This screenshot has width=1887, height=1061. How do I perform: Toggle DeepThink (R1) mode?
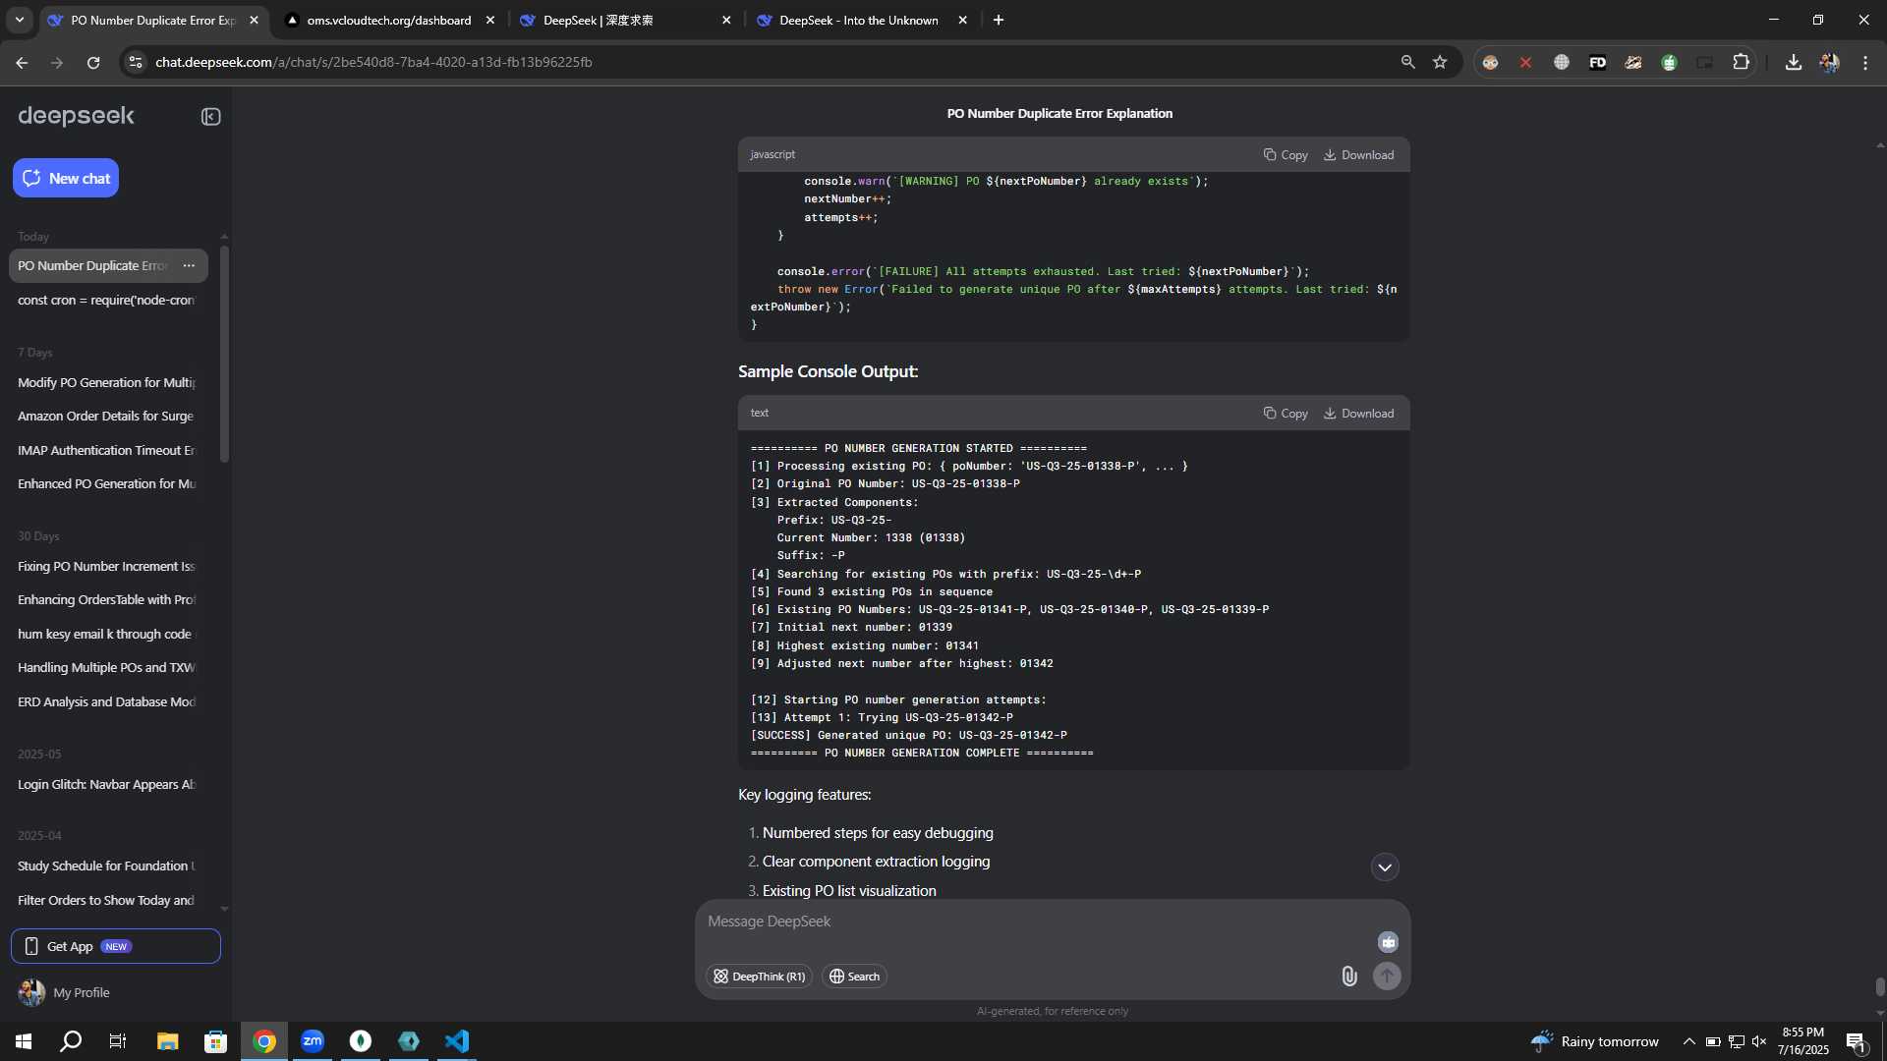(759, 977)
